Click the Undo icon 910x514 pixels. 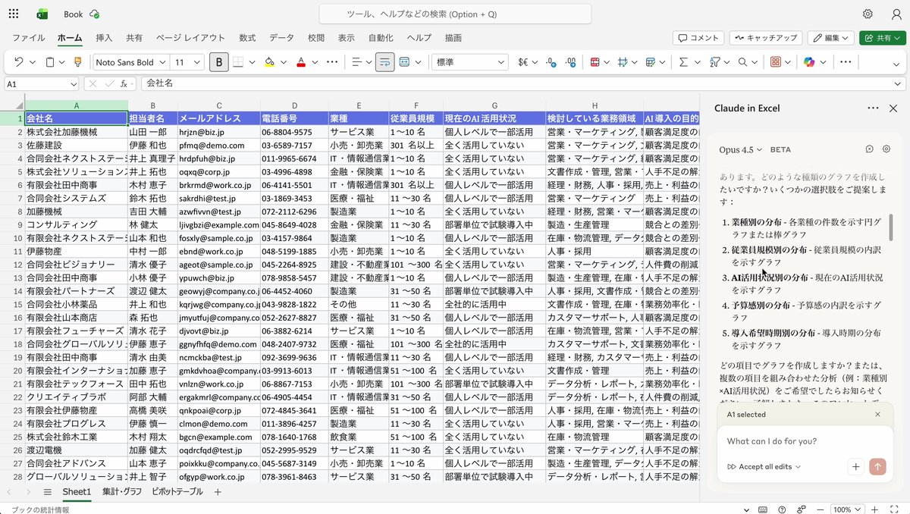[x=20, y=61]
